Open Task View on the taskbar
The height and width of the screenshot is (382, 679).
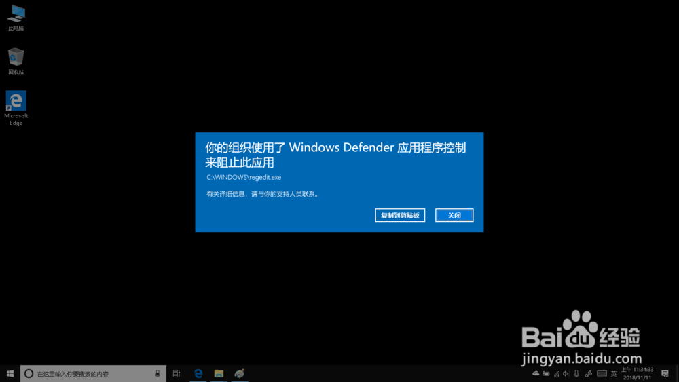pyautogui.click(x=177, y=373)
